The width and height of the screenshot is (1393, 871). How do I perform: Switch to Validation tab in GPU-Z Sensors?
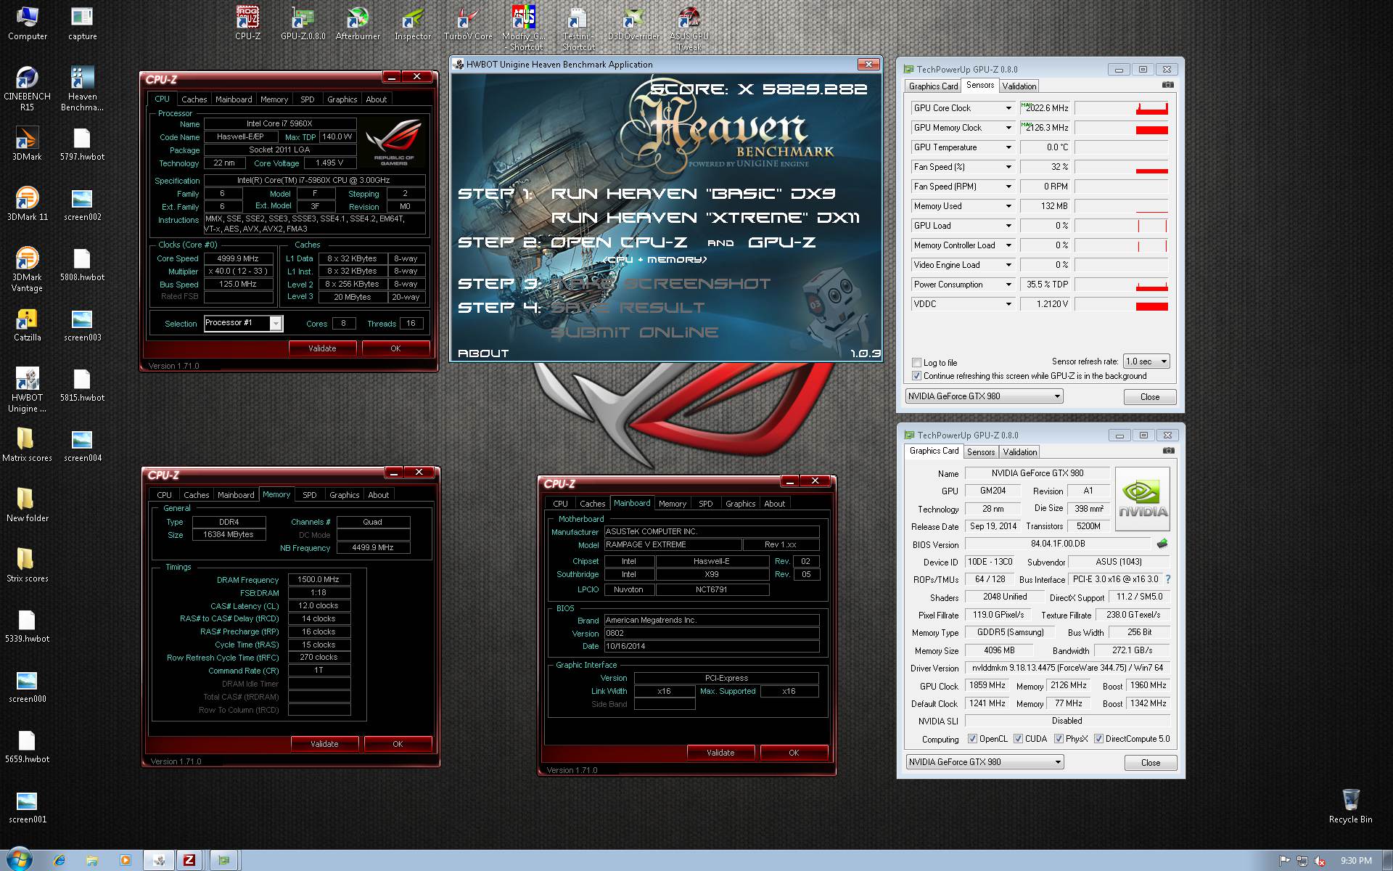[x=1019, y=86]
